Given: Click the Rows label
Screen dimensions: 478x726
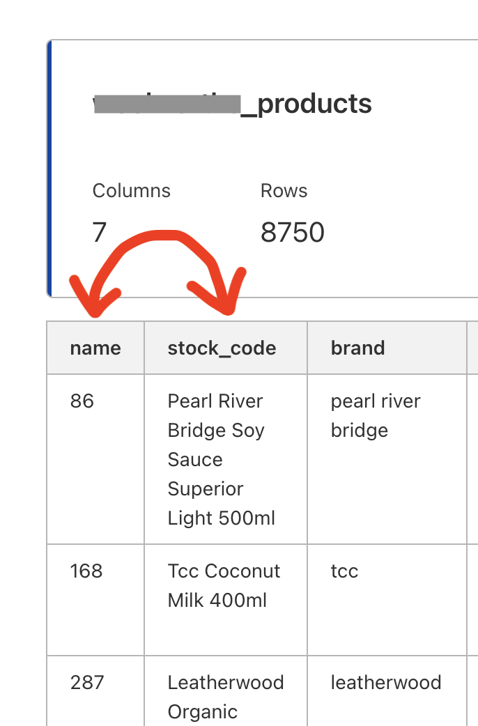Looking at the screenshot, I should point(284,191).
